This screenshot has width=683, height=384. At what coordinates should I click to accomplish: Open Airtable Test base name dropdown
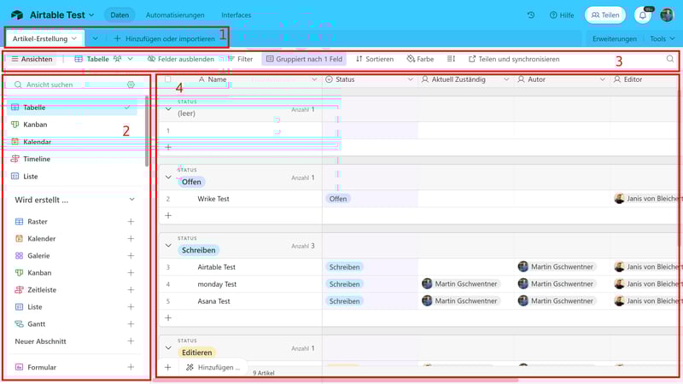pyautogui.click(x=61, y=15)
